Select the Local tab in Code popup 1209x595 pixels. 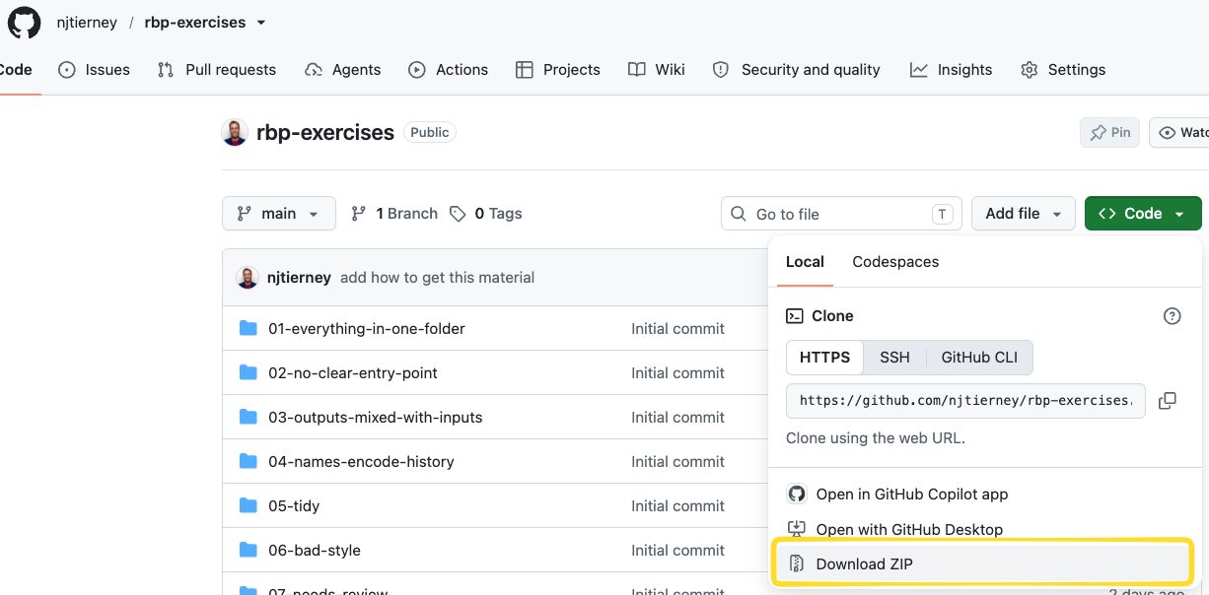click(805, 261)
